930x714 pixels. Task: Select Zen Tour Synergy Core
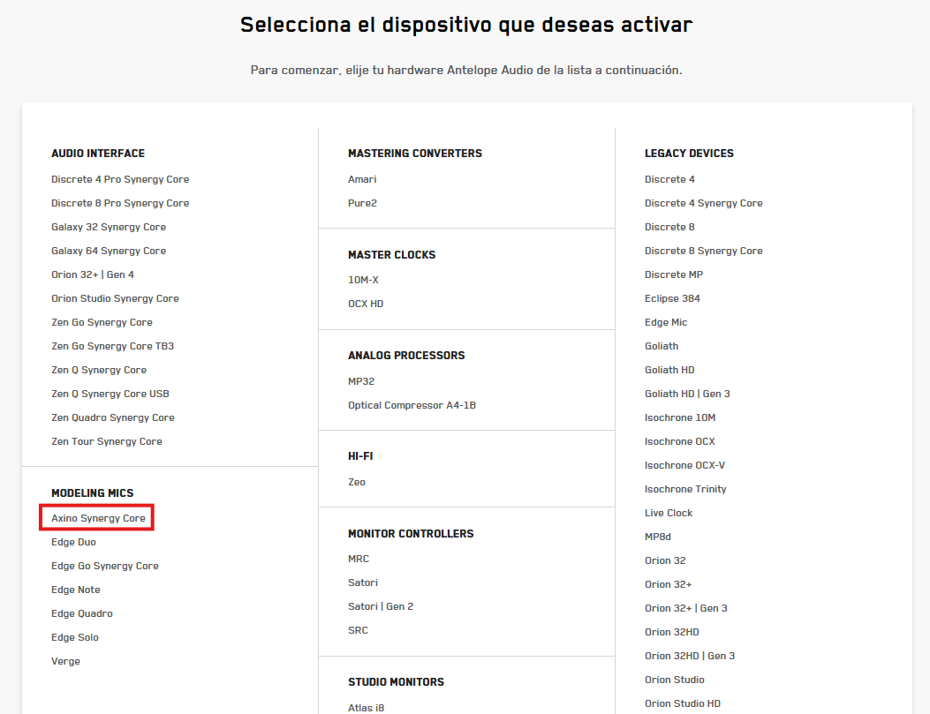[107, 441]
